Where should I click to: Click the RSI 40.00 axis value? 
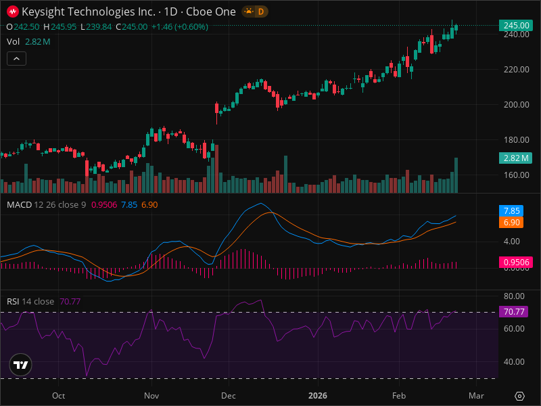514,362
